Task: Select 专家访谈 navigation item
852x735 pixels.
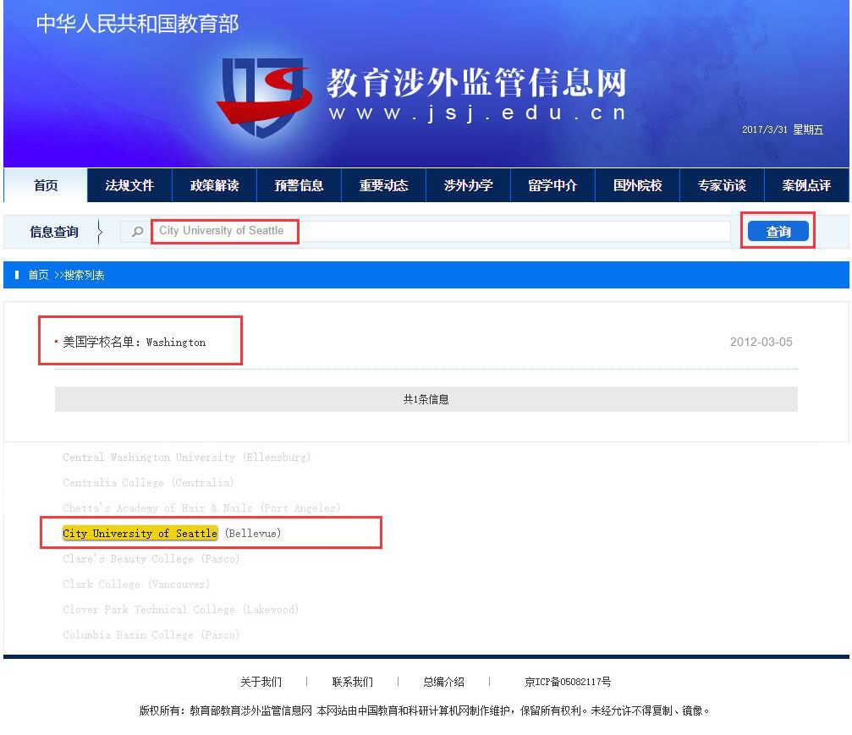Action: click(722, 185)
